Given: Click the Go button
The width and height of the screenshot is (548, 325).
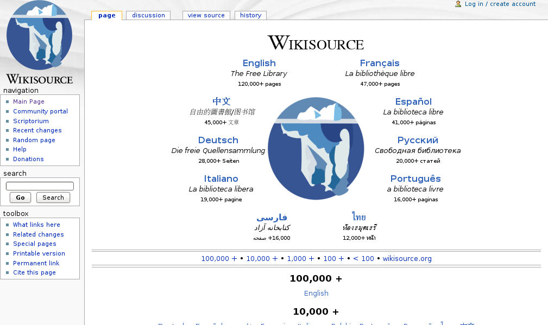Looking at the screenshot, I should tap(20, 197).
